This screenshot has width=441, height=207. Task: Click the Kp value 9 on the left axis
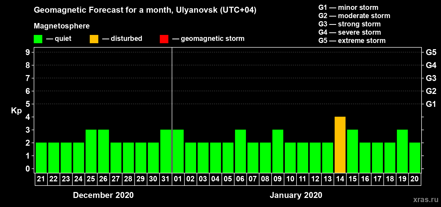tap(28, 52)
